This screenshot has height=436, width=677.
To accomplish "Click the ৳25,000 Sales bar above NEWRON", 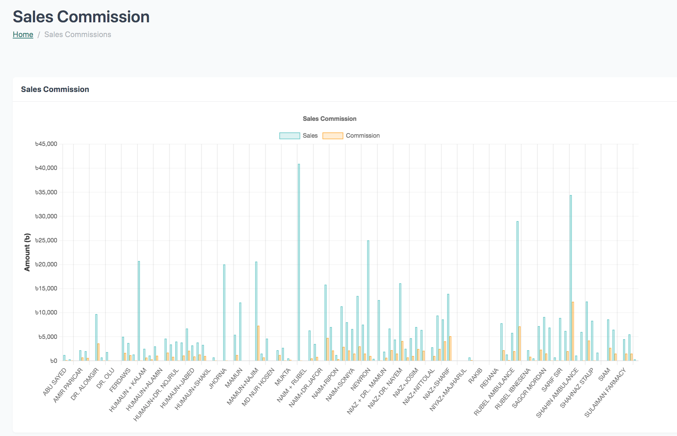I will click(x=368, y=300).
